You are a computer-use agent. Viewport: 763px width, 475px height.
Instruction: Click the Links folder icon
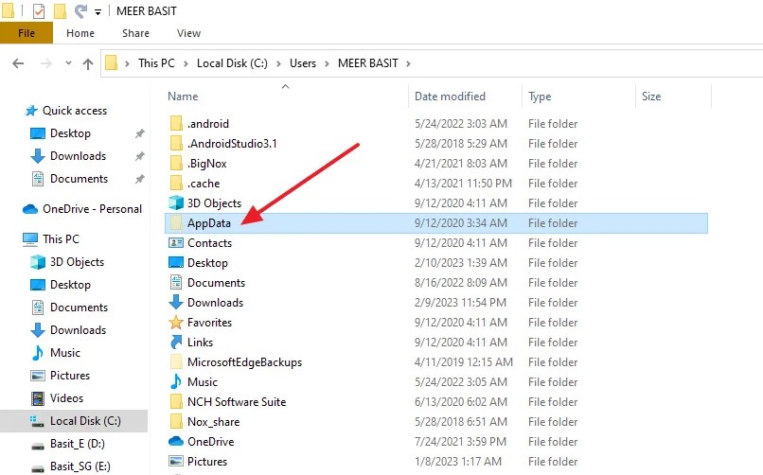point(176,343)
